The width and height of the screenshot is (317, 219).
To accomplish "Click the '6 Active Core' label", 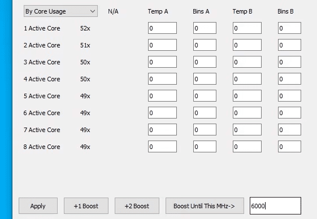I will tap(42, 113).
